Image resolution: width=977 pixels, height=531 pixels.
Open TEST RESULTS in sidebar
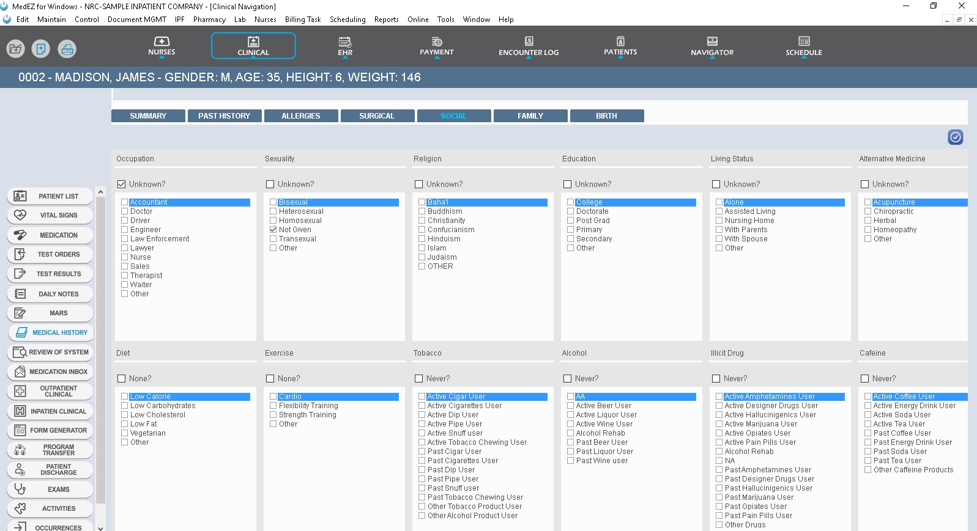pyautogui.click(x=50, y=274)
